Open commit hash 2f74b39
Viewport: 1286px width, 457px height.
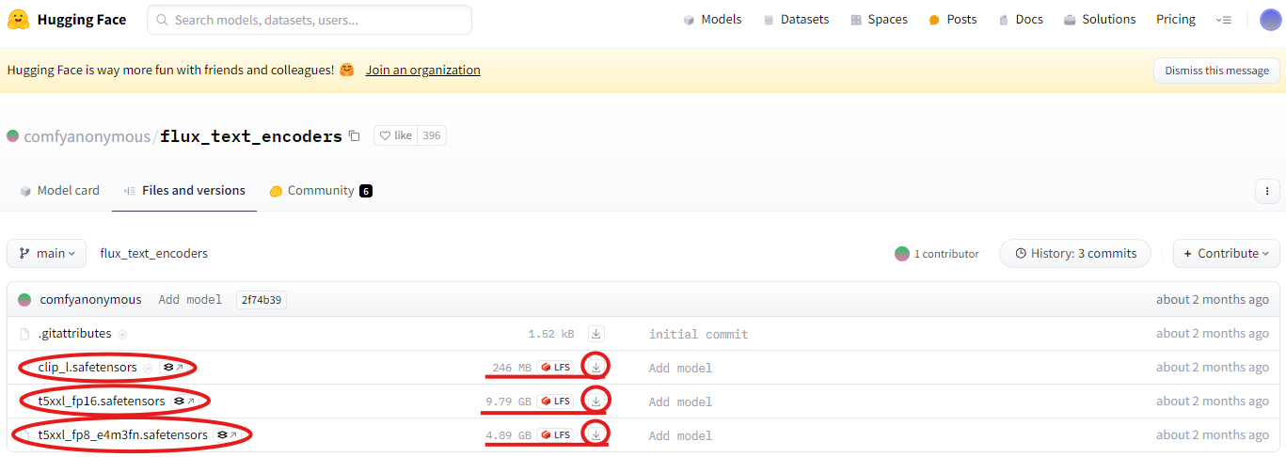coord(262,300)
